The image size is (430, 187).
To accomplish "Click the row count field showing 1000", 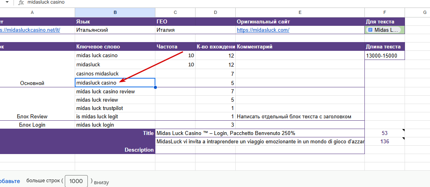I will click(76, 181).
